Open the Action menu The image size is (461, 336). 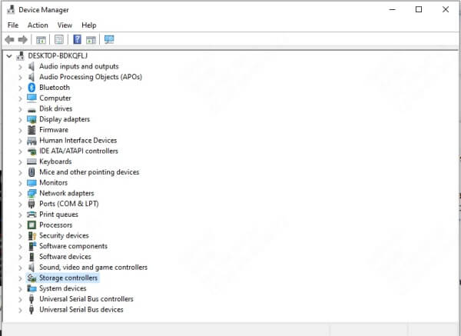point(38,25)
